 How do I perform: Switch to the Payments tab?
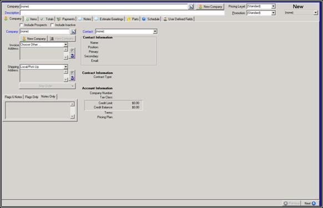66,19
